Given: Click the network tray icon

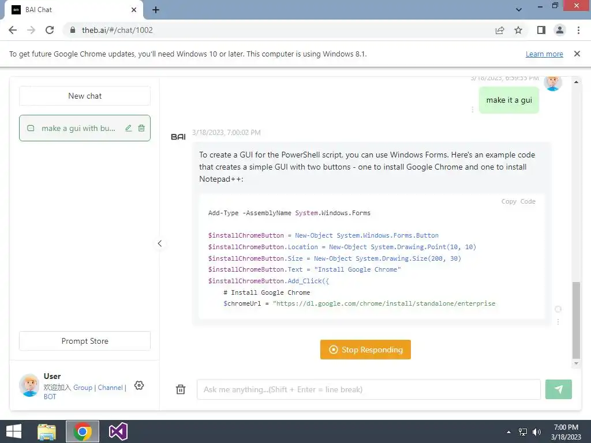Looking at the screenshot, I should coord(523,432).
